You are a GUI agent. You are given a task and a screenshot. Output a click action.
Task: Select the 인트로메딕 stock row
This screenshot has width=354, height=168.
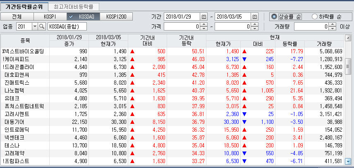click(x=172, y=130)
